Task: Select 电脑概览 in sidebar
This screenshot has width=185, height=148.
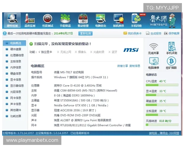Action: click(14, 43)
